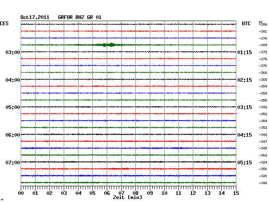Viewport: 269px width, 204px height.
Task: Select the 05:15 UTC time label
Action: pos(245,162)
